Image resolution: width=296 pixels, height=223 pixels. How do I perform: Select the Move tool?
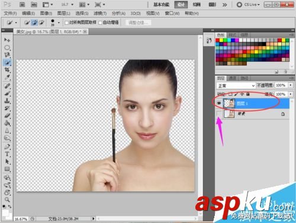7,40
